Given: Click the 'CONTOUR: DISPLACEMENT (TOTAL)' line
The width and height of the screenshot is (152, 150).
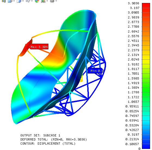Looking at the screenshot, I should [x=48, y=143].
